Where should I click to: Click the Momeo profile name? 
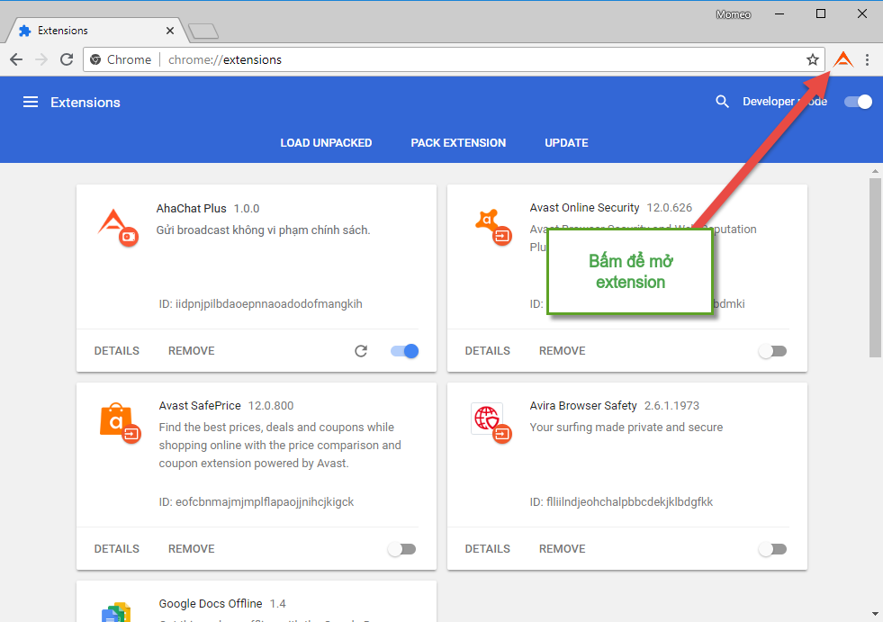(734, 14)
